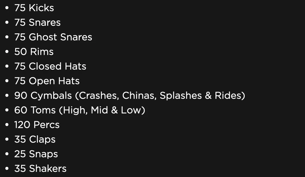Select the "35 Shakers" line
The width and height of the screenshot is (305, 177).
[40, 168]
